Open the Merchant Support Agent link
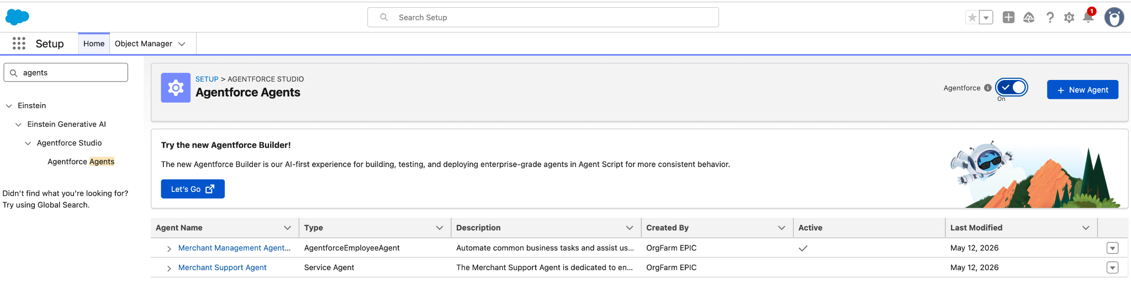 [222, 267]
